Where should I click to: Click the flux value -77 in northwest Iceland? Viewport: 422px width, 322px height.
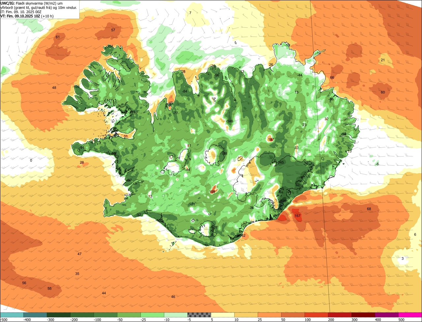(x=175, y=113)
